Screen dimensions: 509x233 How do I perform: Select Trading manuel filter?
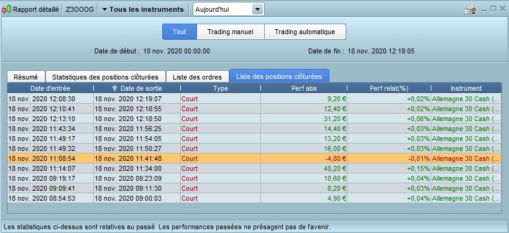point(231,32)
